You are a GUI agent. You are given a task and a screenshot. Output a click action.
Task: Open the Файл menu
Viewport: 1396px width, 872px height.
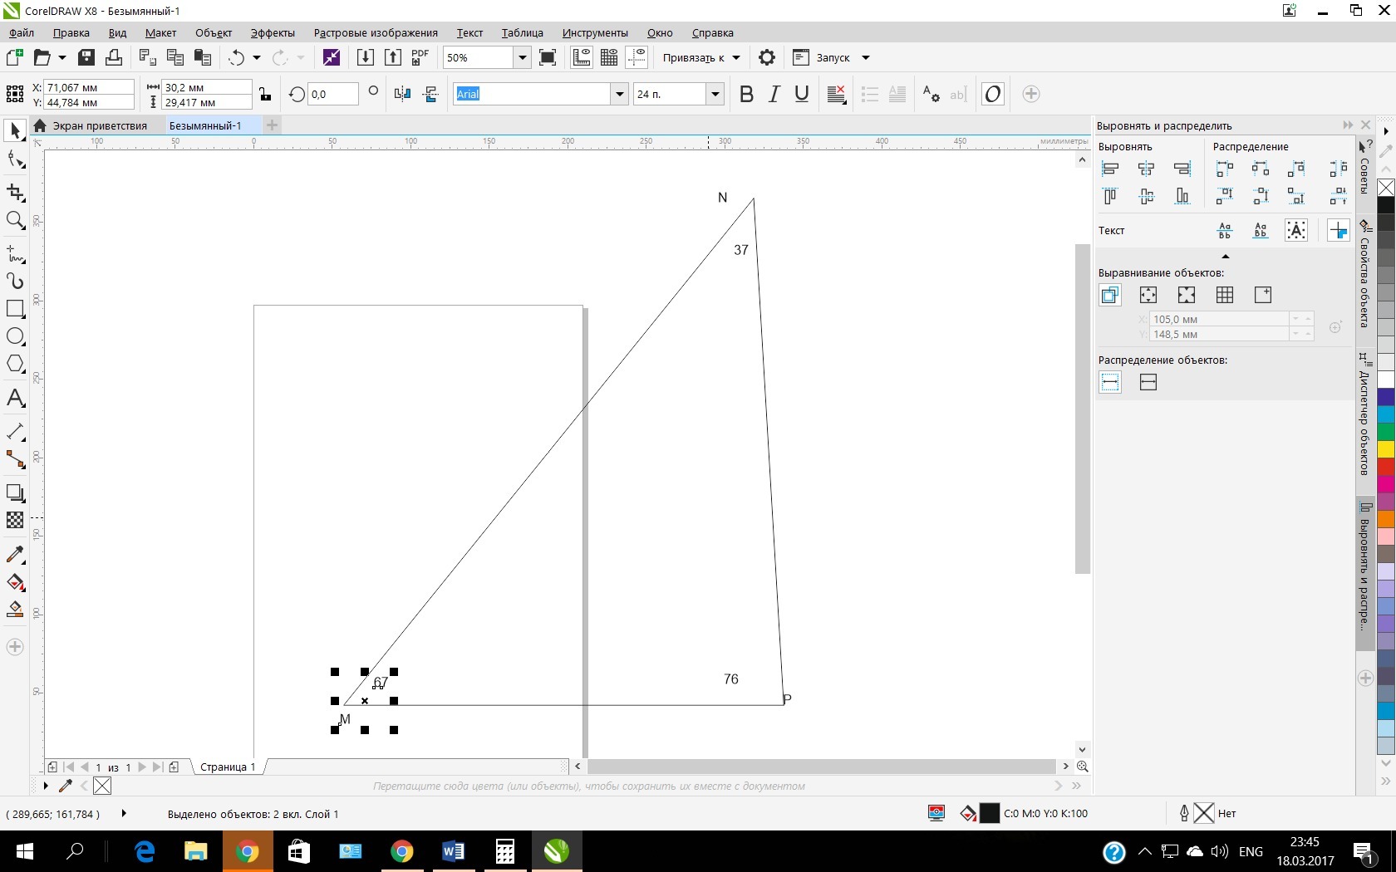[22, 33]
